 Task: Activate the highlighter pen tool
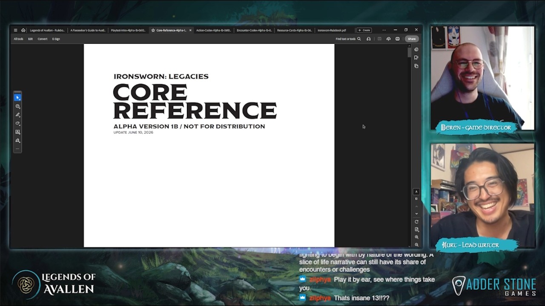17,115
